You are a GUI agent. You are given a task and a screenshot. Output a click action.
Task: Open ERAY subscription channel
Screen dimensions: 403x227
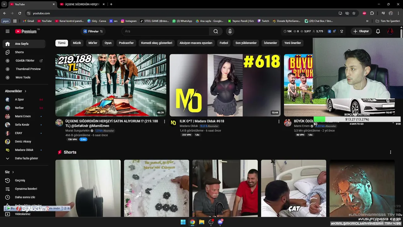(x=24, y=133)
